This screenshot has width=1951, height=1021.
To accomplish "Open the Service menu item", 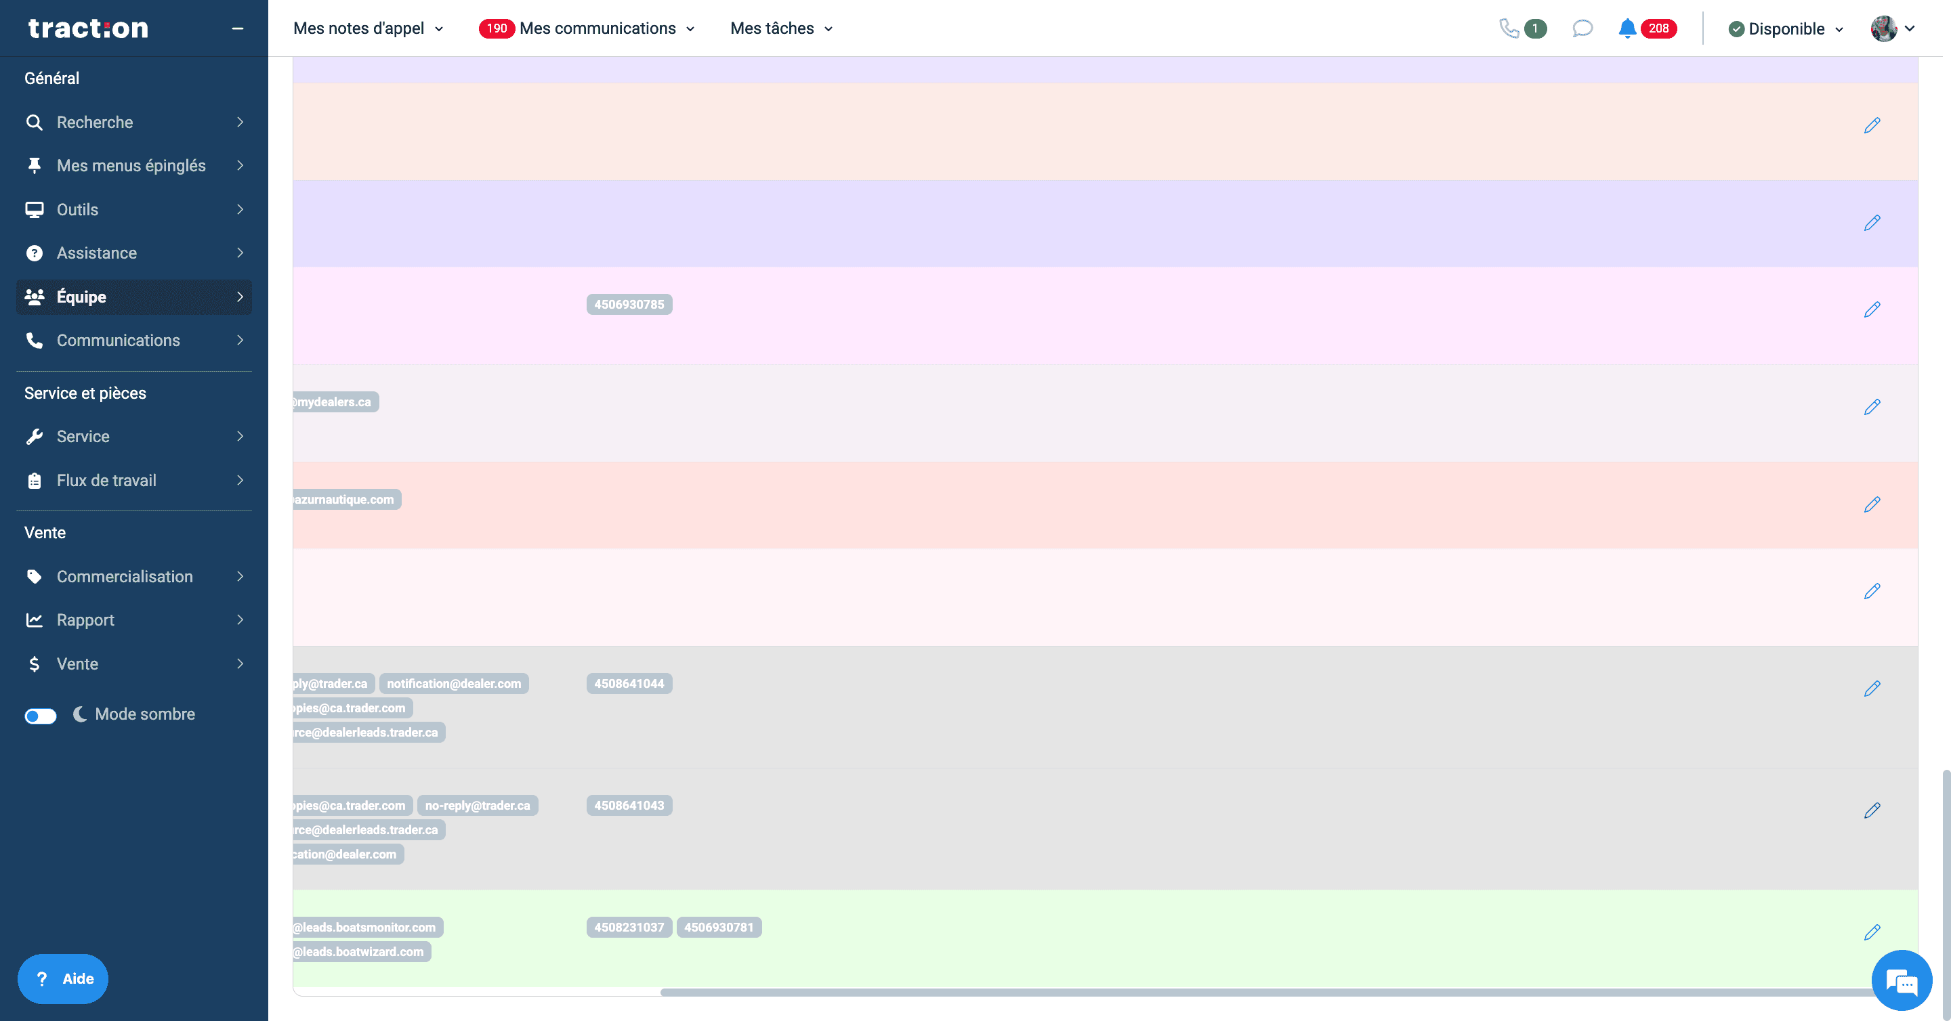I will 134,437.
